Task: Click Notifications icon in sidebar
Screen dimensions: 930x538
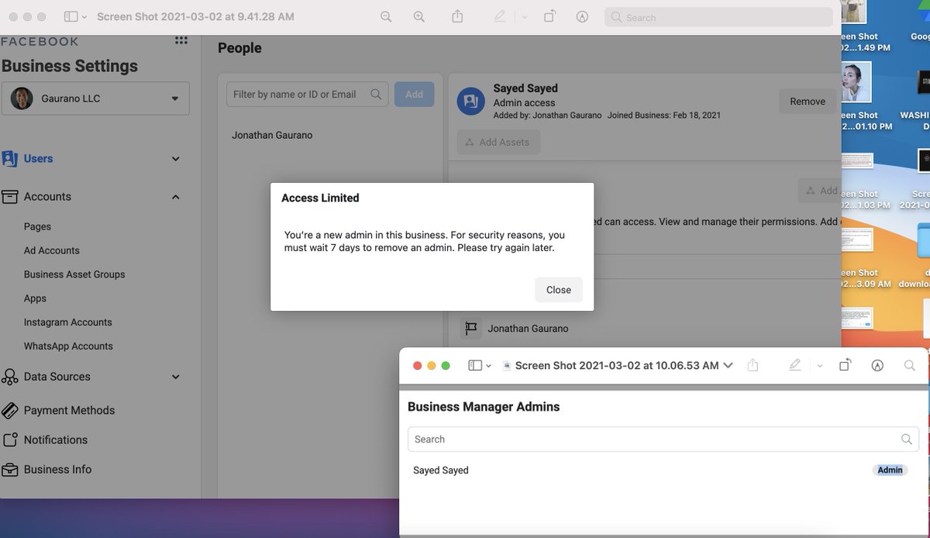Action: point(9,440)
